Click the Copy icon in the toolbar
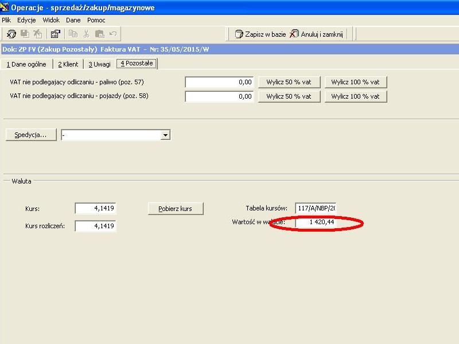The width and height of the screenshot is (459, 344). tap(73, 34)
